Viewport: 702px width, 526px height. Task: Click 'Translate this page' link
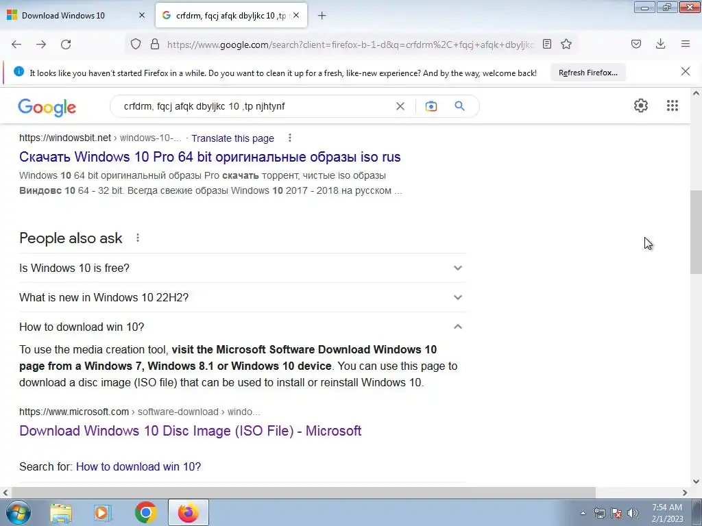(x=233, y=138)
